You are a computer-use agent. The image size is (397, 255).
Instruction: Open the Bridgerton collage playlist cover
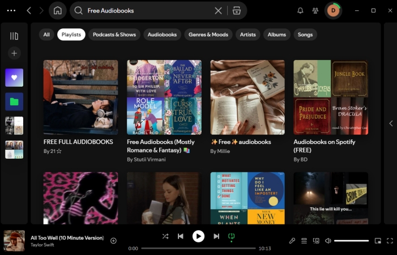pos(164,97)
